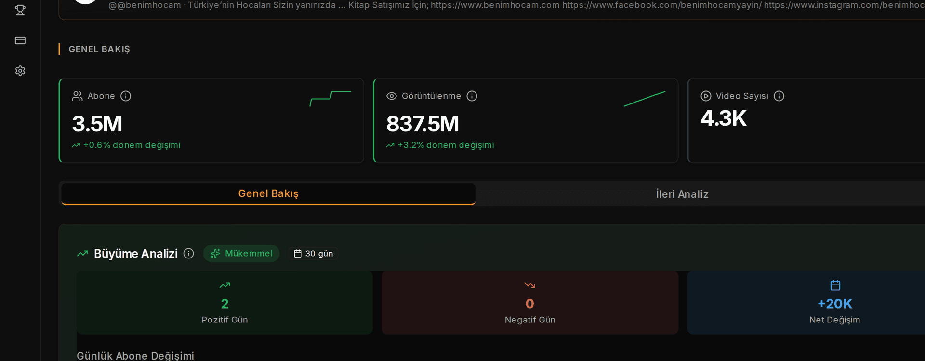Open the trophy rankings sidebar icon

(20, 10)
